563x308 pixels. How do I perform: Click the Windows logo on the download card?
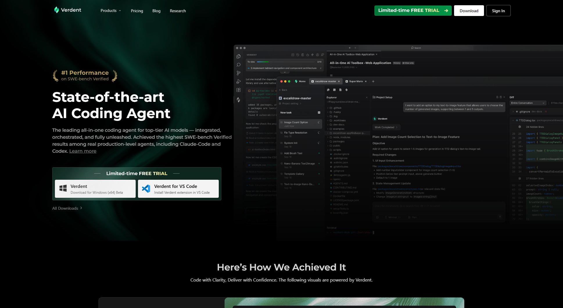tap(63, 188)
